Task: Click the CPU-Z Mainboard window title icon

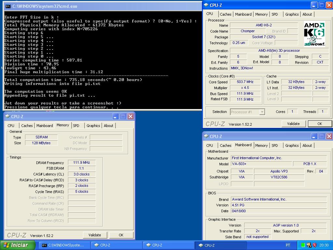Action: (206, 136)
